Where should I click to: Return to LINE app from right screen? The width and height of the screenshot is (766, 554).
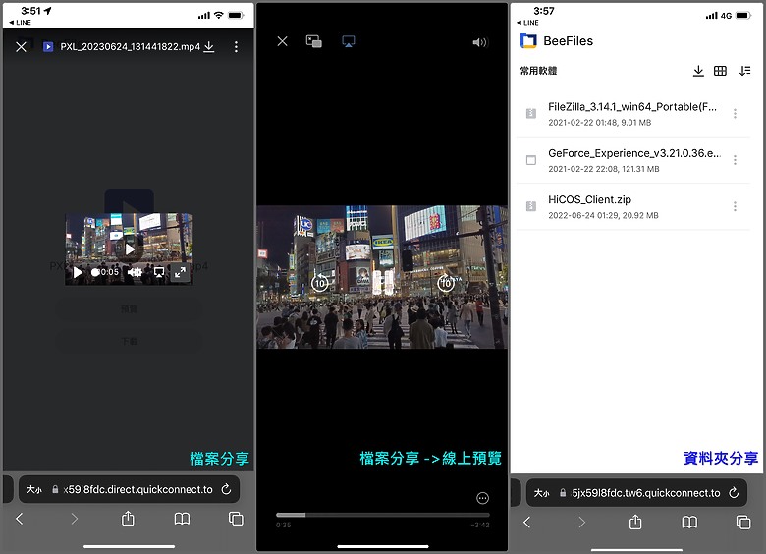click(x=527, y=23)
